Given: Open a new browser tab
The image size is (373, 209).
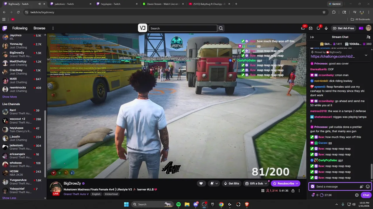Looking at the screenshot, I should pyautogui.click(x=236, y=4).
